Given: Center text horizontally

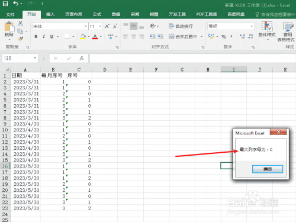Looking at the screenshot, I should coord(134,37).
